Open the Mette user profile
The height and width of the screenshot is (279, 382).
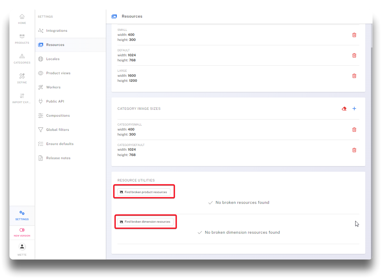click(22, 249)
